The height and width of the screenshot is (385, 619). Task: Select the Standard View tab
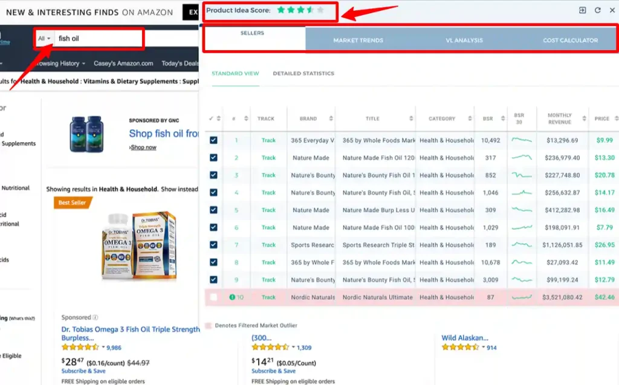coord(235,74)
